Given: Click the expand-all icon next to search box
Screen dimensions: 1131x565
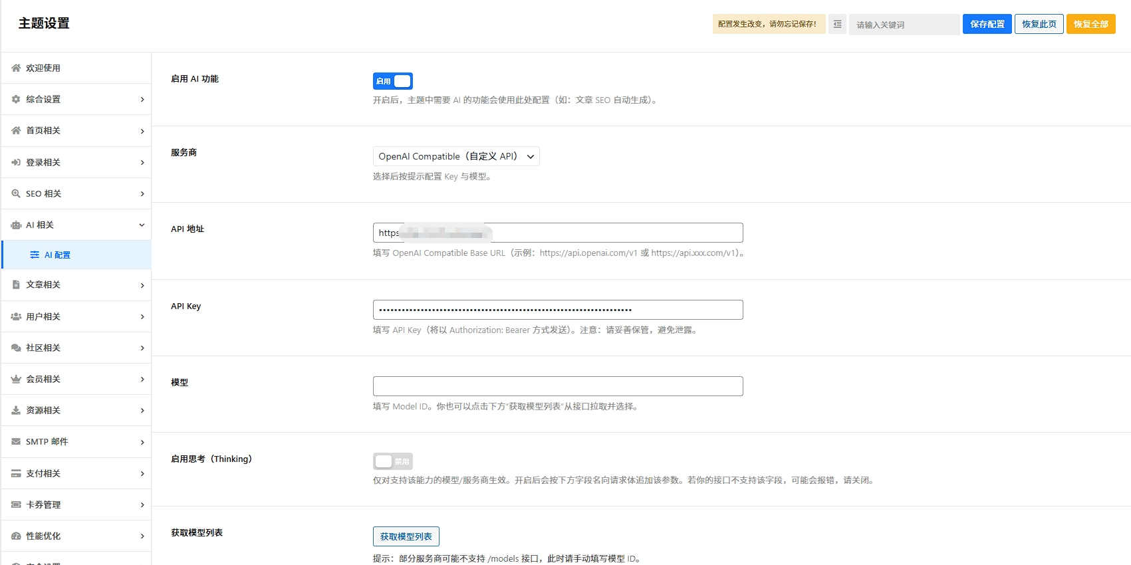Looking at the screenshot, I should 837,24.
